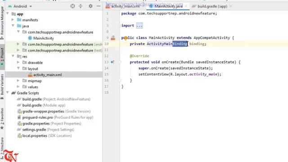This screenshot has width=288, height=162.
Task: Click activity_main in setContentView call
Action: [x=203, y=74]
